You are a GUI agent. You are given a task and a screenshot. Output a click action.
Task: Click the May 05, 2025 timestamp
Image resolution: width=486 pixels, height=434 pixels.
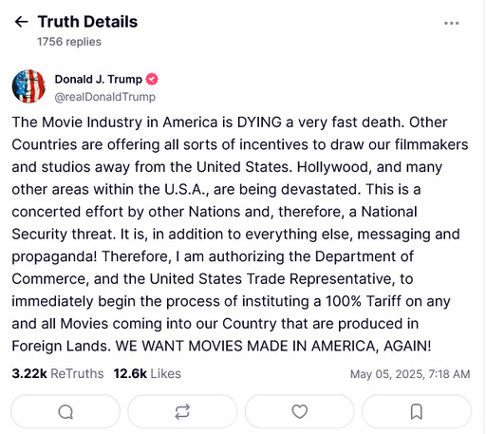(x=410, y=374)
